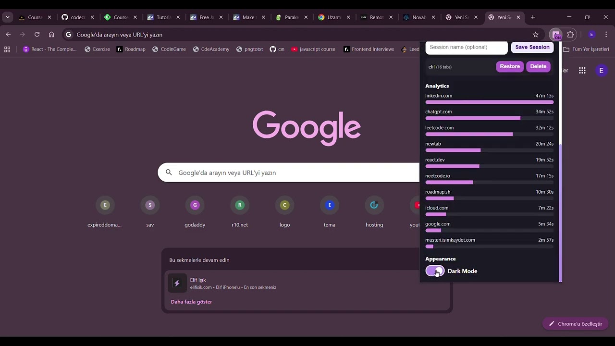Open the Frontend Interviews bookmark

point(369,49)
